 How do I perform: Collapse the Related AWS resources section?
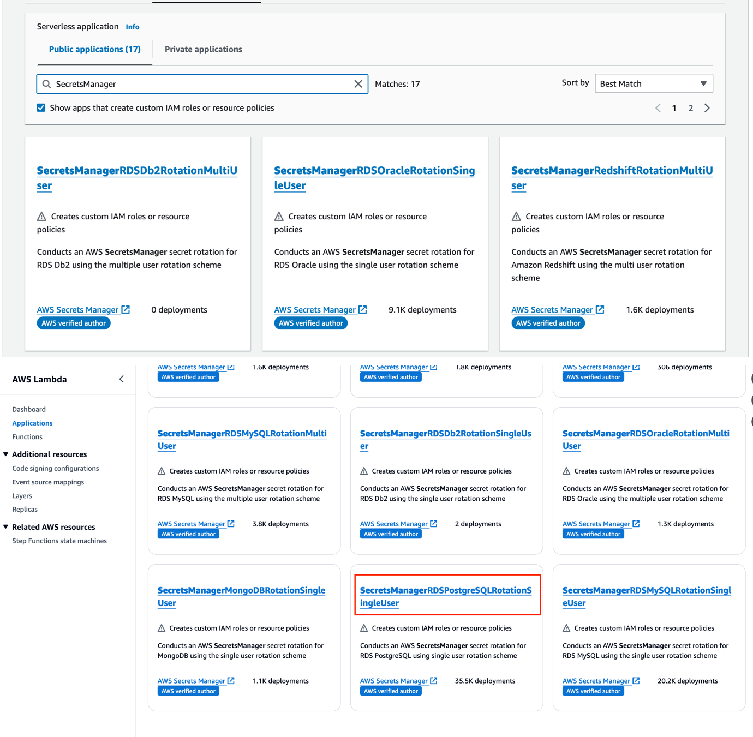click(6, 527)
